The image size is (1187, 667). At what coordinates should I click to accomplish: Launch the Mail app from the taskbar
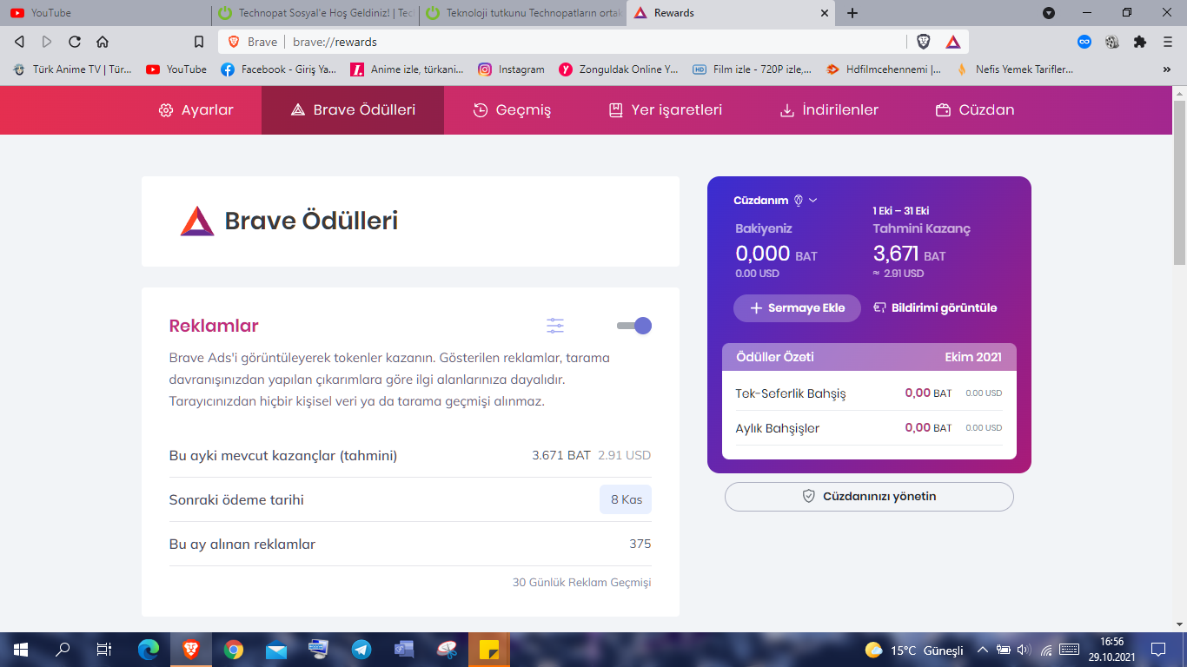(x=275, y=649)
